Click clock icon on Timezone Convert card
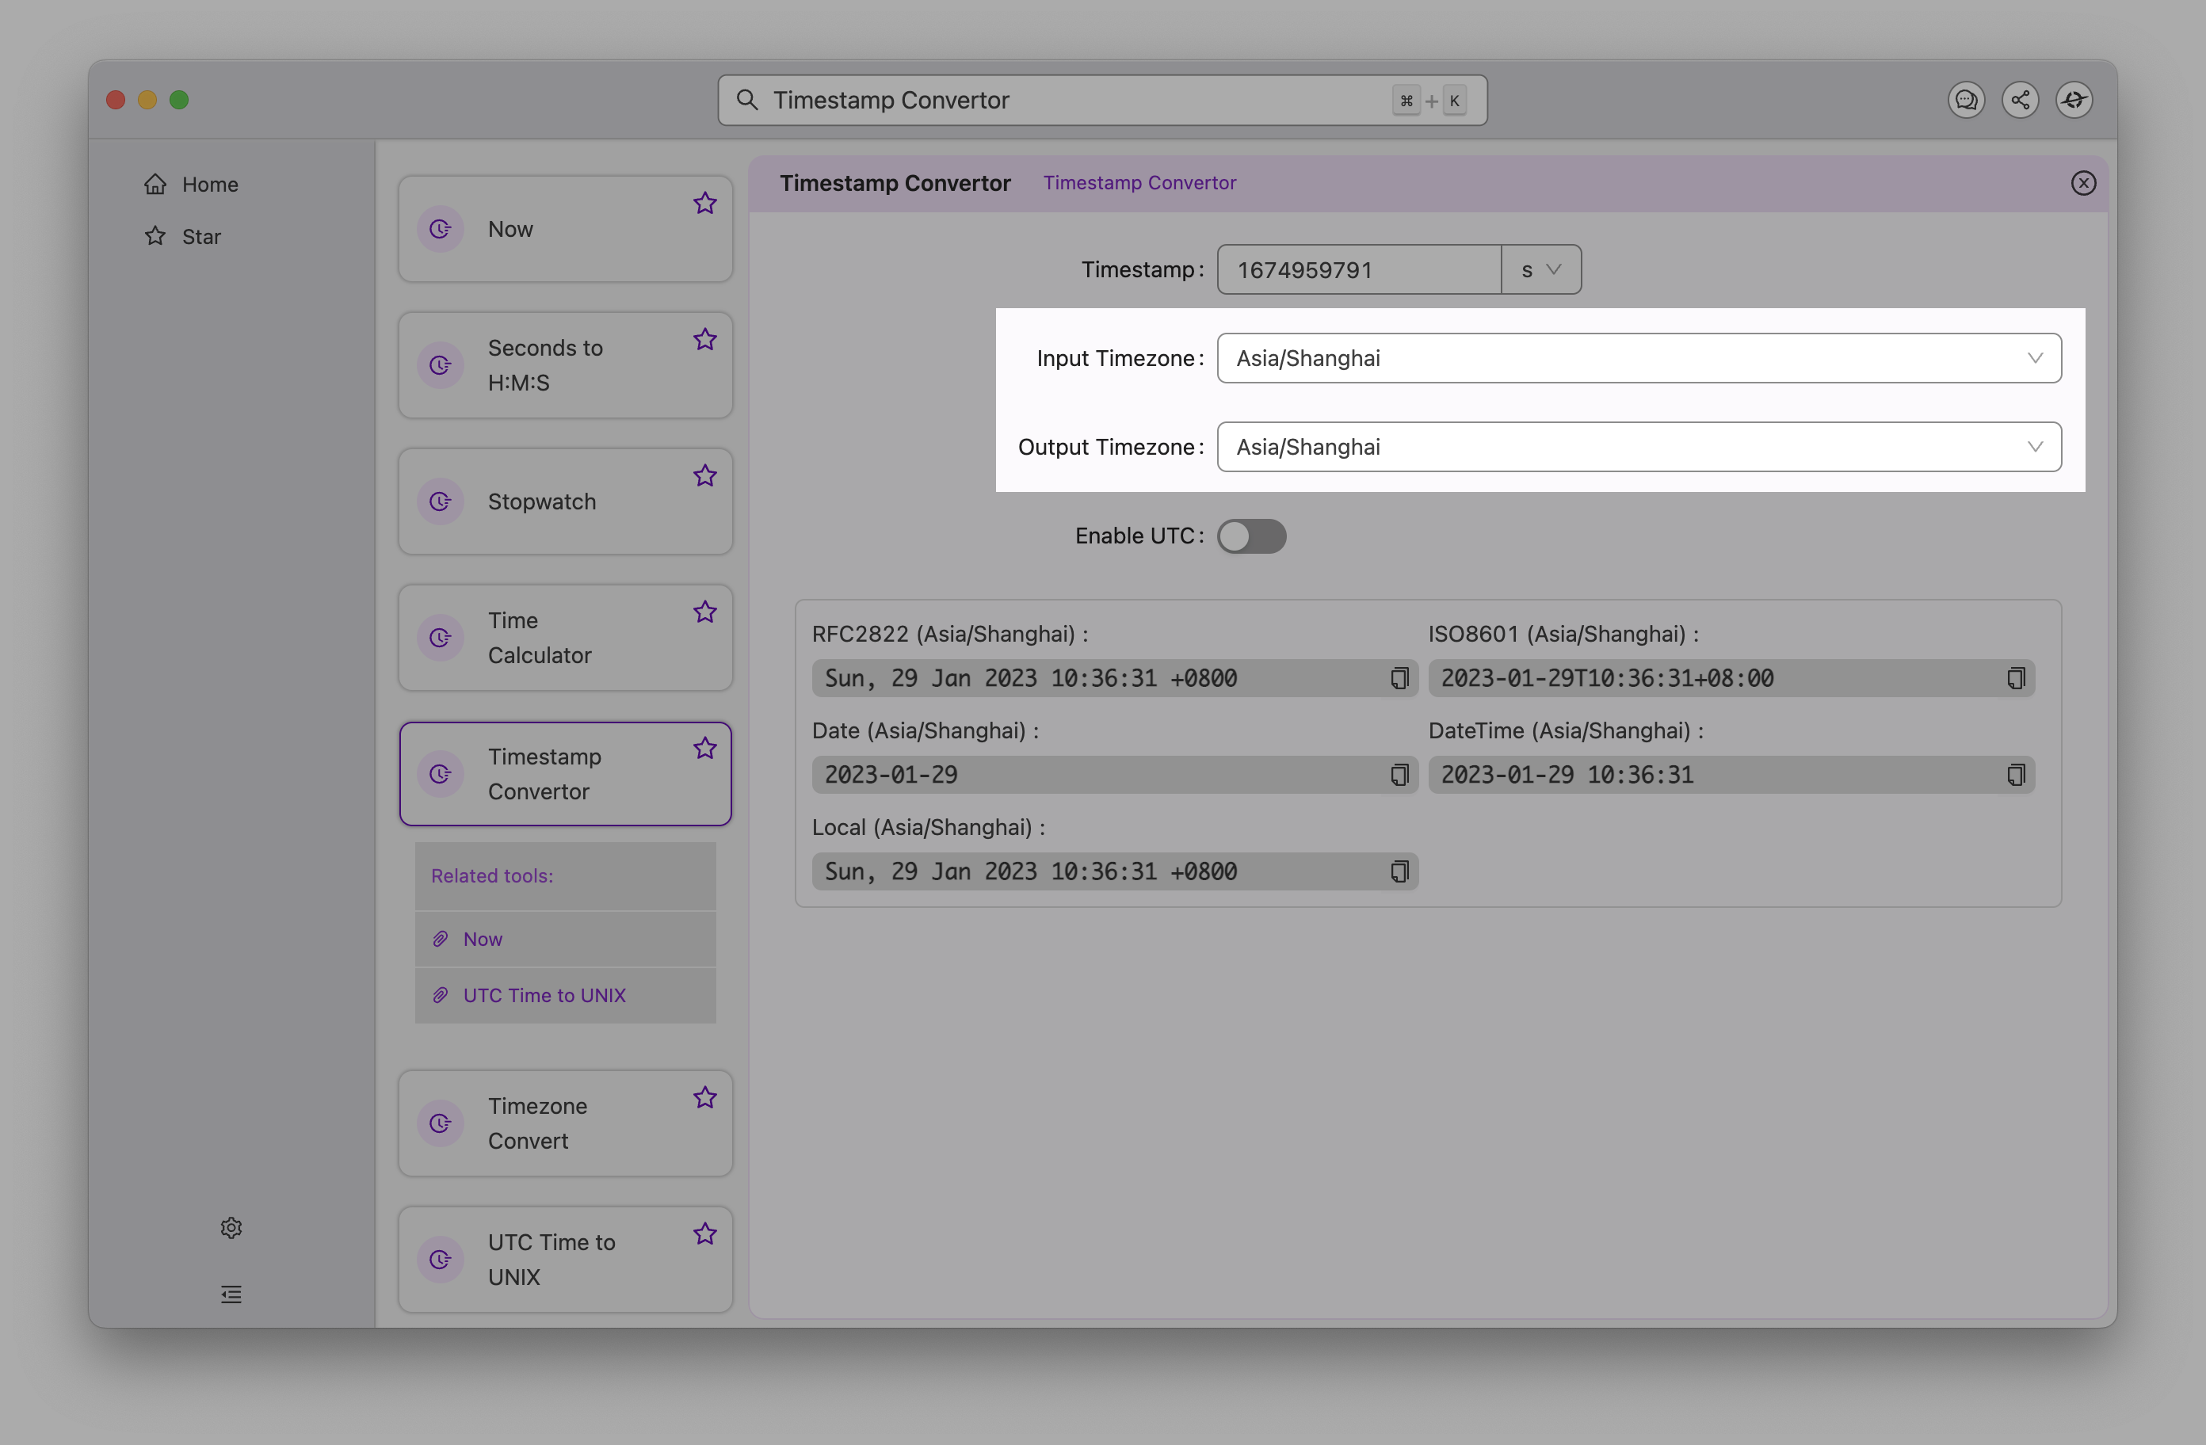The width and height of the screenshot is (2206, 1445). coord(441,1123)
